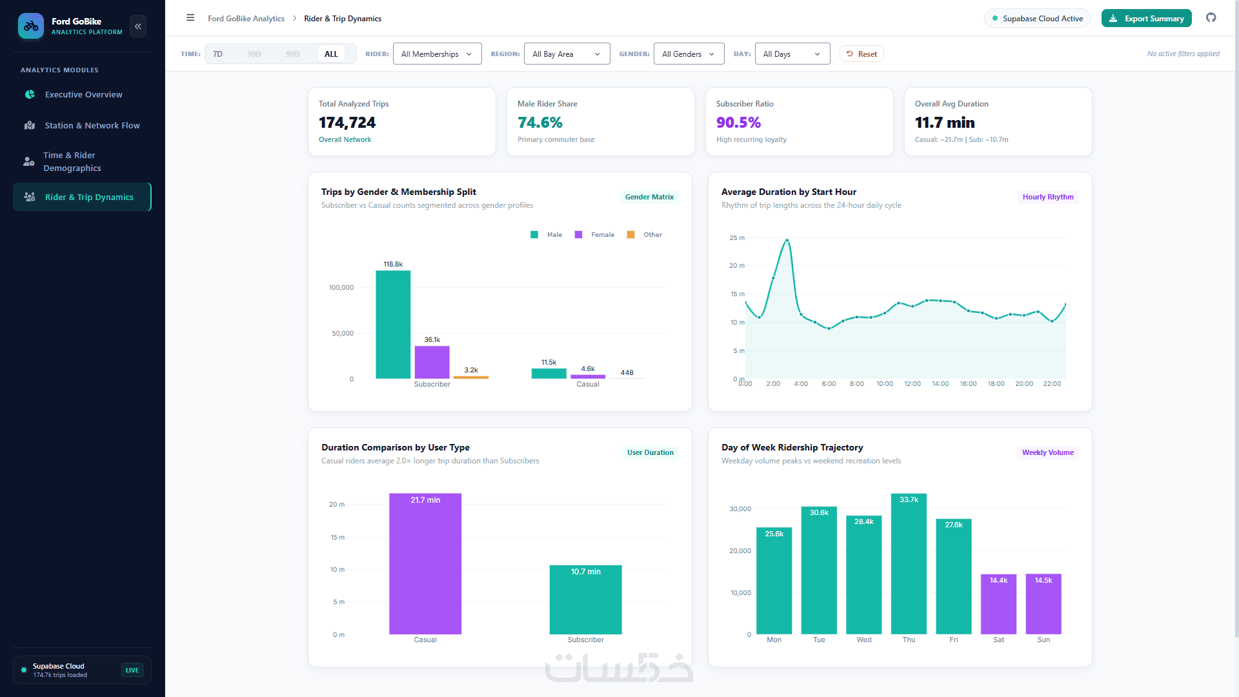Toggle the Female legend entry
The image size is (1239, 697).
pos(594,235)
